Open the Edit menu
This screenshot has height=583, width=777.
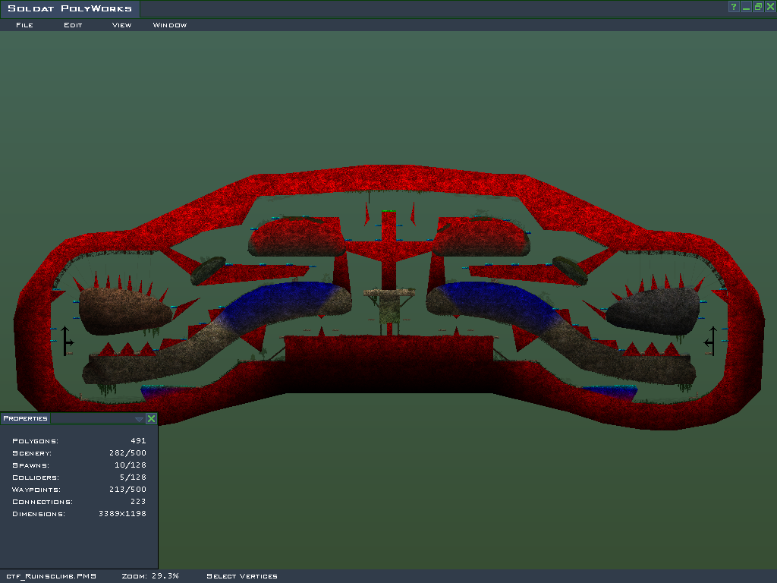point(73,25)
